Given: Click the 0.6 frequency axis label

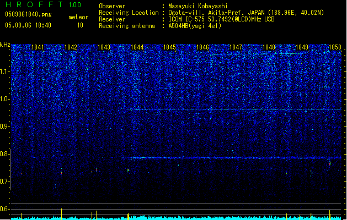Looking at the screenshot, I should pos(5,209).
